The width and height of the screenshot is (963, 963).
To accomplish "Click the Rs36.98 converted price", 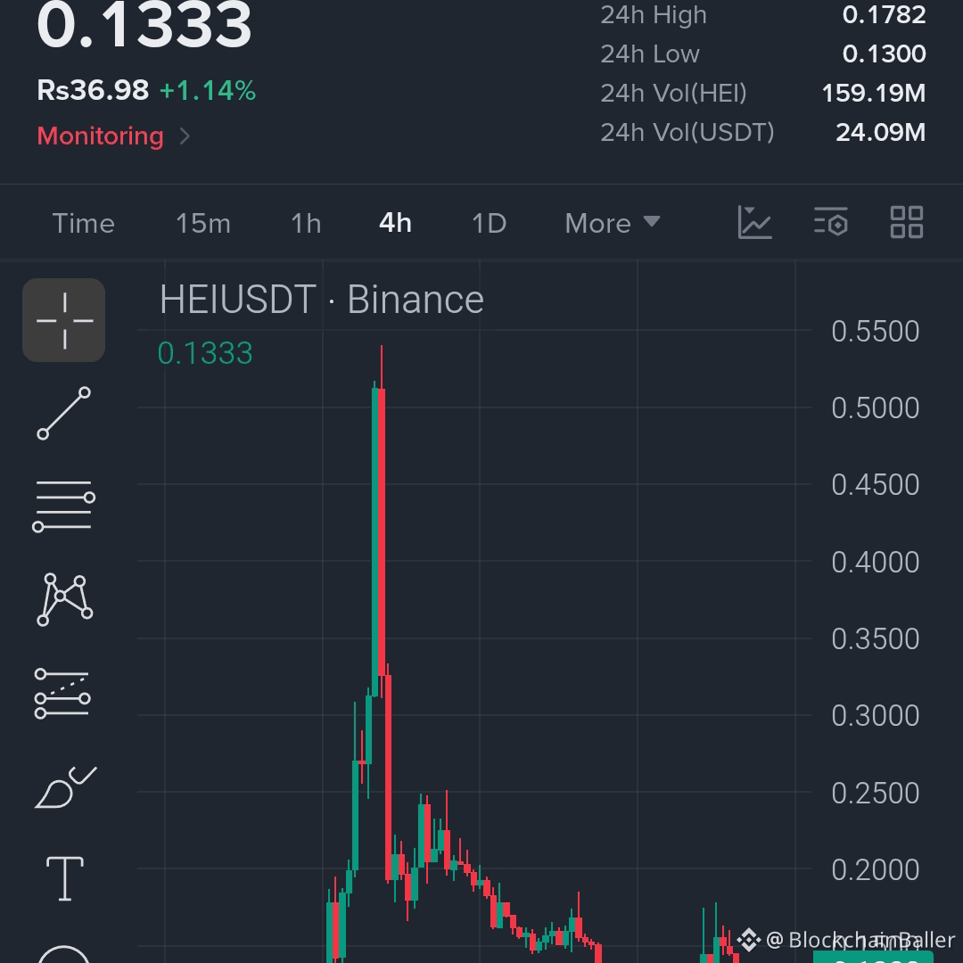I will pos(93,90).
